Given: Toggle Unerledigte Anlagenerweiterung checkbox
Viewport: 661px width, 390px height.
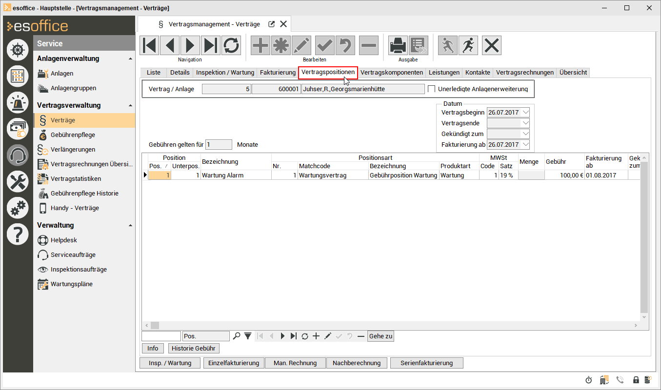Looking at the screenshot, I should pos(431,89).
